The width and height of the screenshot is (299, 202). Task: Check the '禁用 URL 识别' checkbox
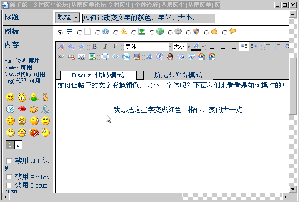tap(9, 161)
